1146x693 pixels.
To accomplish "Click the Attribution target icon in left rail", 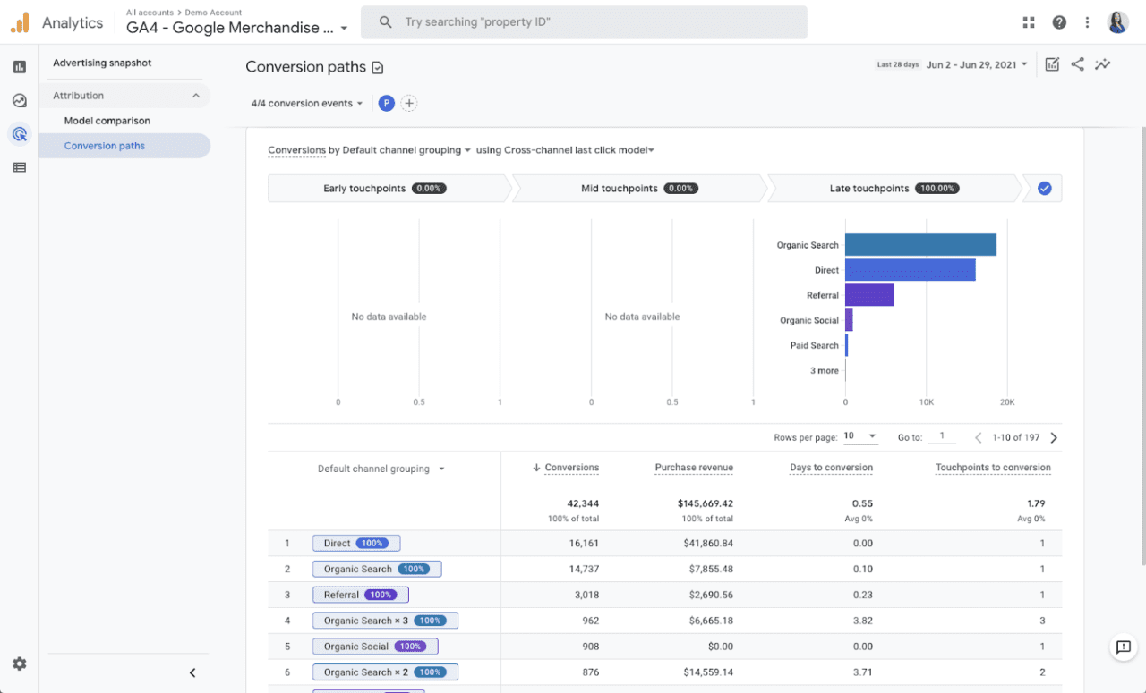I will (19, 134).
